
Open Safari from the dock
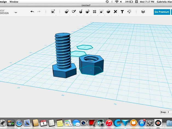click(19, 123)
